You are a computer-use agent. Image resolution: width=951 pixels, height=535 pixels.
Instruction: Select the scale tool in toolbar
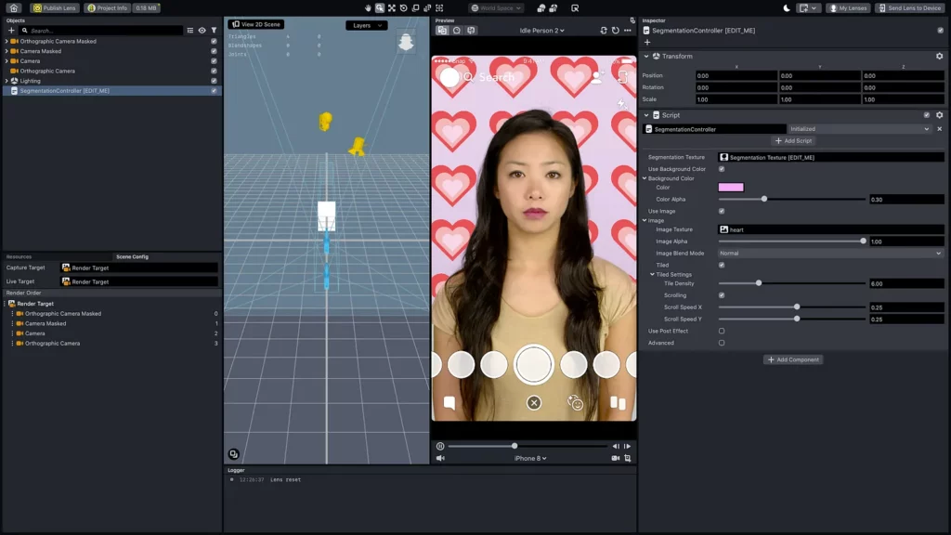point(415,7)
